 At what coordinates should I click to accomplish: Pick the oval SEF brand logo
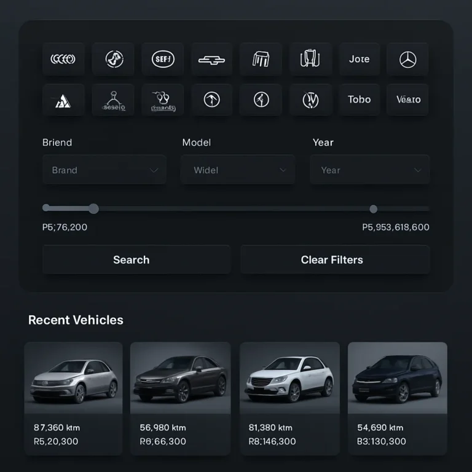point(162,59)
